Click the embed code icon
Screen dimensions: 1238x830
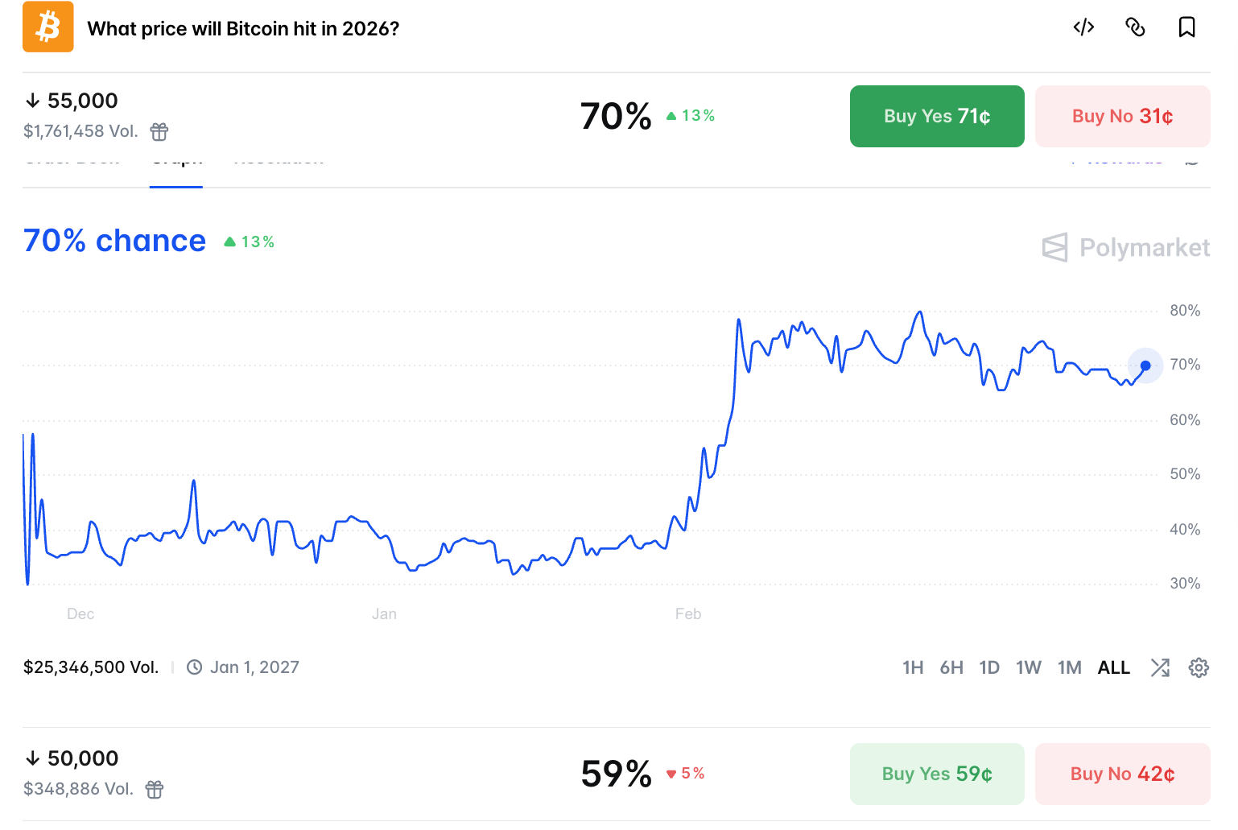click(x=1083, y=27)
